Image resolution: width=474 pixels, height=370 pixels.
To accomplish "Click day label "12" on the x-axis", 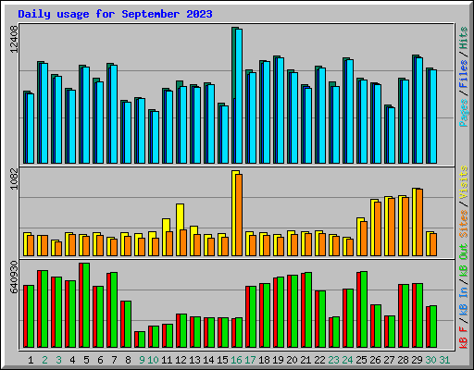I will click(x=181, y=360).
